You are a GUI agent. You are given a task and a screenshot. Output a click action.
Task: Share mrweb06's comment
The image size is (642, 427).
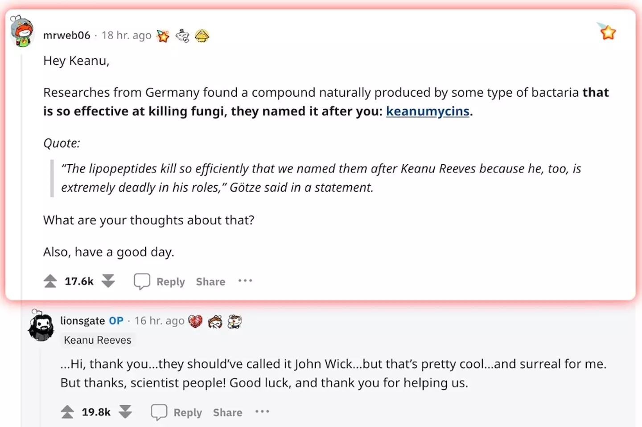[210, 282]
